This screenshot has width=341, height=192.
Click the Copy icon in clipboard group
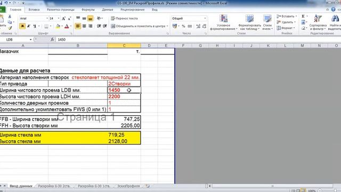click(10, 22)
